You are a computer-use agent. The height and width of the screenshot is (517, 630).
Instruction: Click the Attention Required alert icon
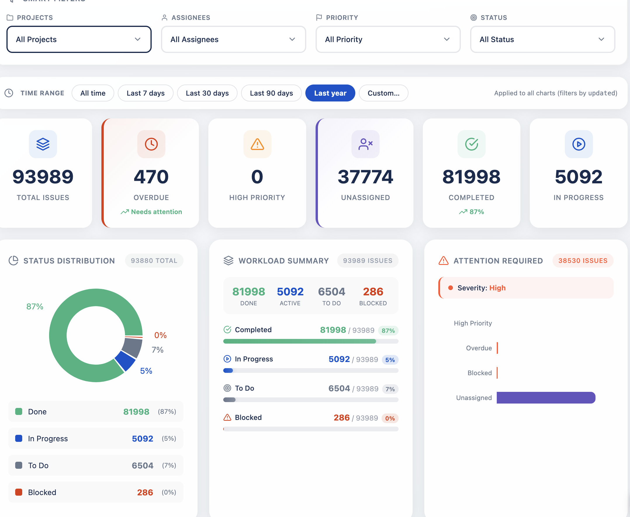[x=443, y=261]
